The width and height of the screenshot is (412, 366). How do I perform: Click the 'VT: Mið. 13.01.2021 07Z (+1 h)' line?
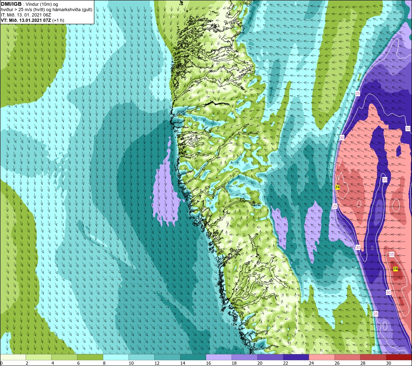tap(32, 20)
